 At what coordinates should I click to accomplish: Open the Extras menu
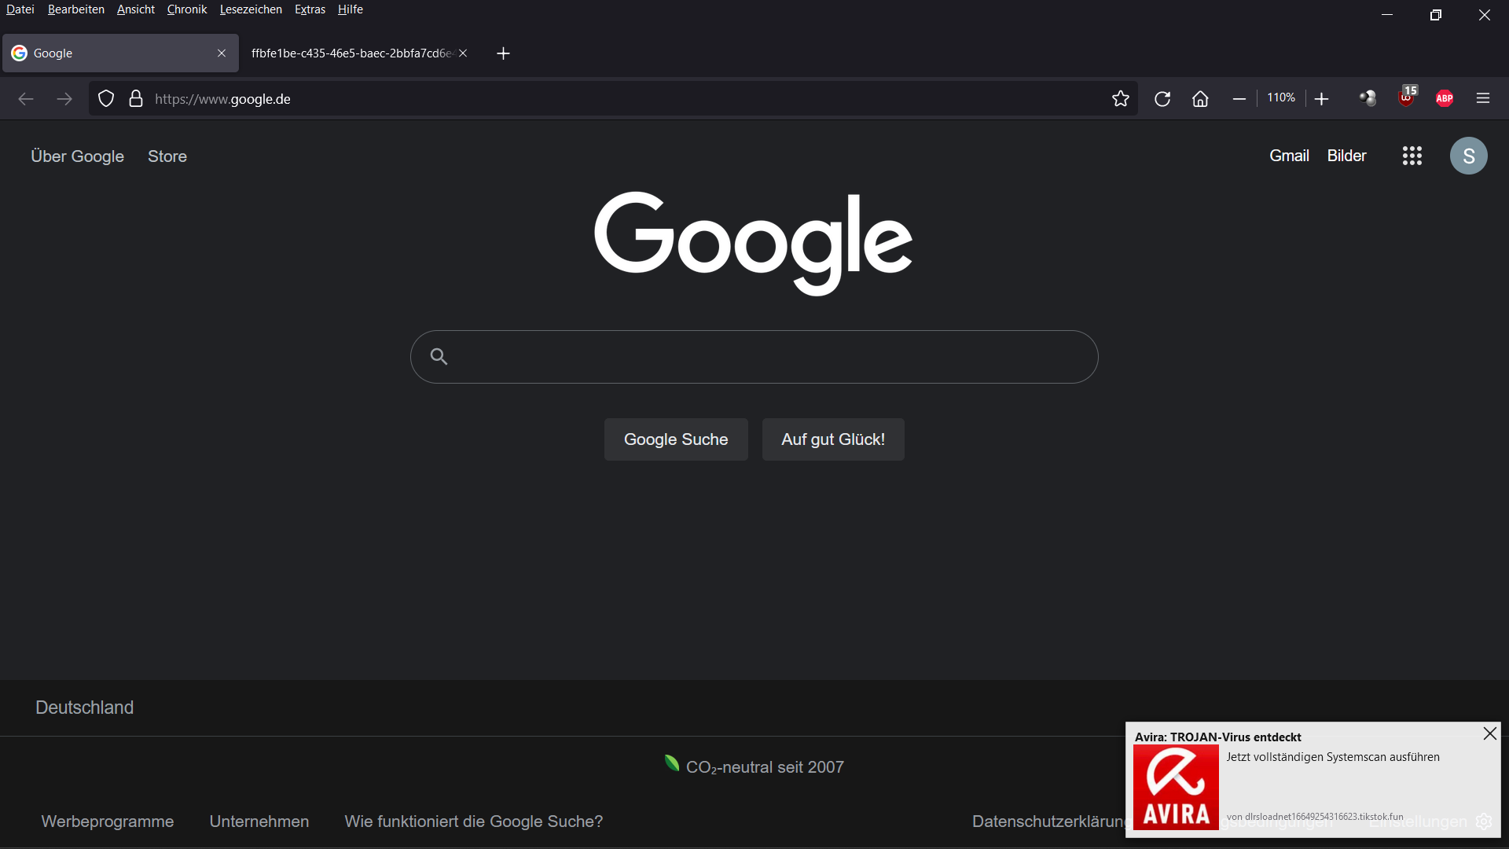click(310, 9)
